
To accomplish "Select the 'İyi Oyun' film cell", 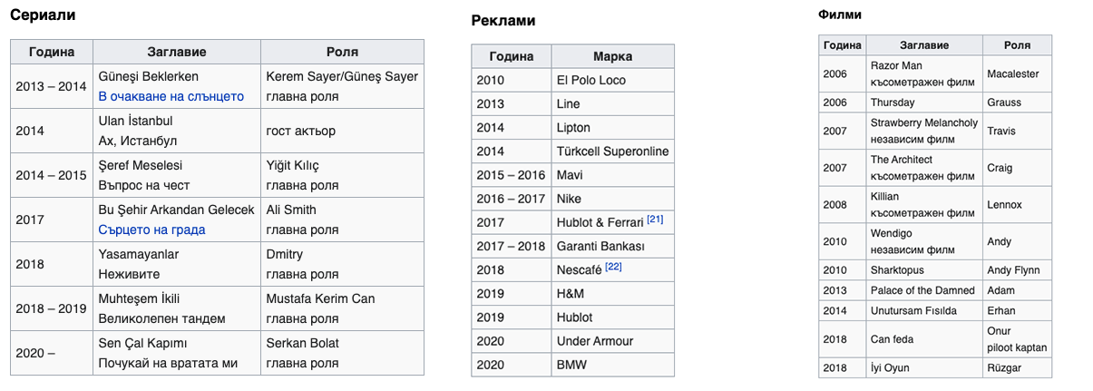I will click(924, 368).
